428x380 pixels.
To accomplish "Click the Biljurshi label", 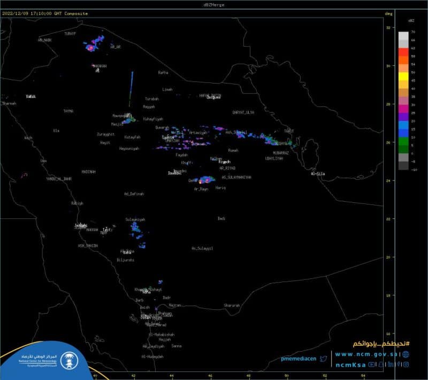I will (125, 260).
